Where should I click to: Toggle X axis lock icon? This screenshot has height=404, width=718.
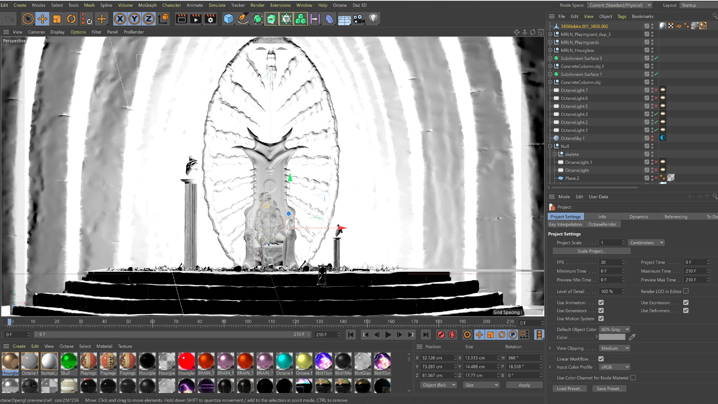tap(120, 19)
